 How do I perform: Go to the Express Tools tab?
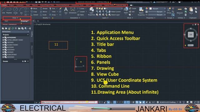(x=109, y=5)
